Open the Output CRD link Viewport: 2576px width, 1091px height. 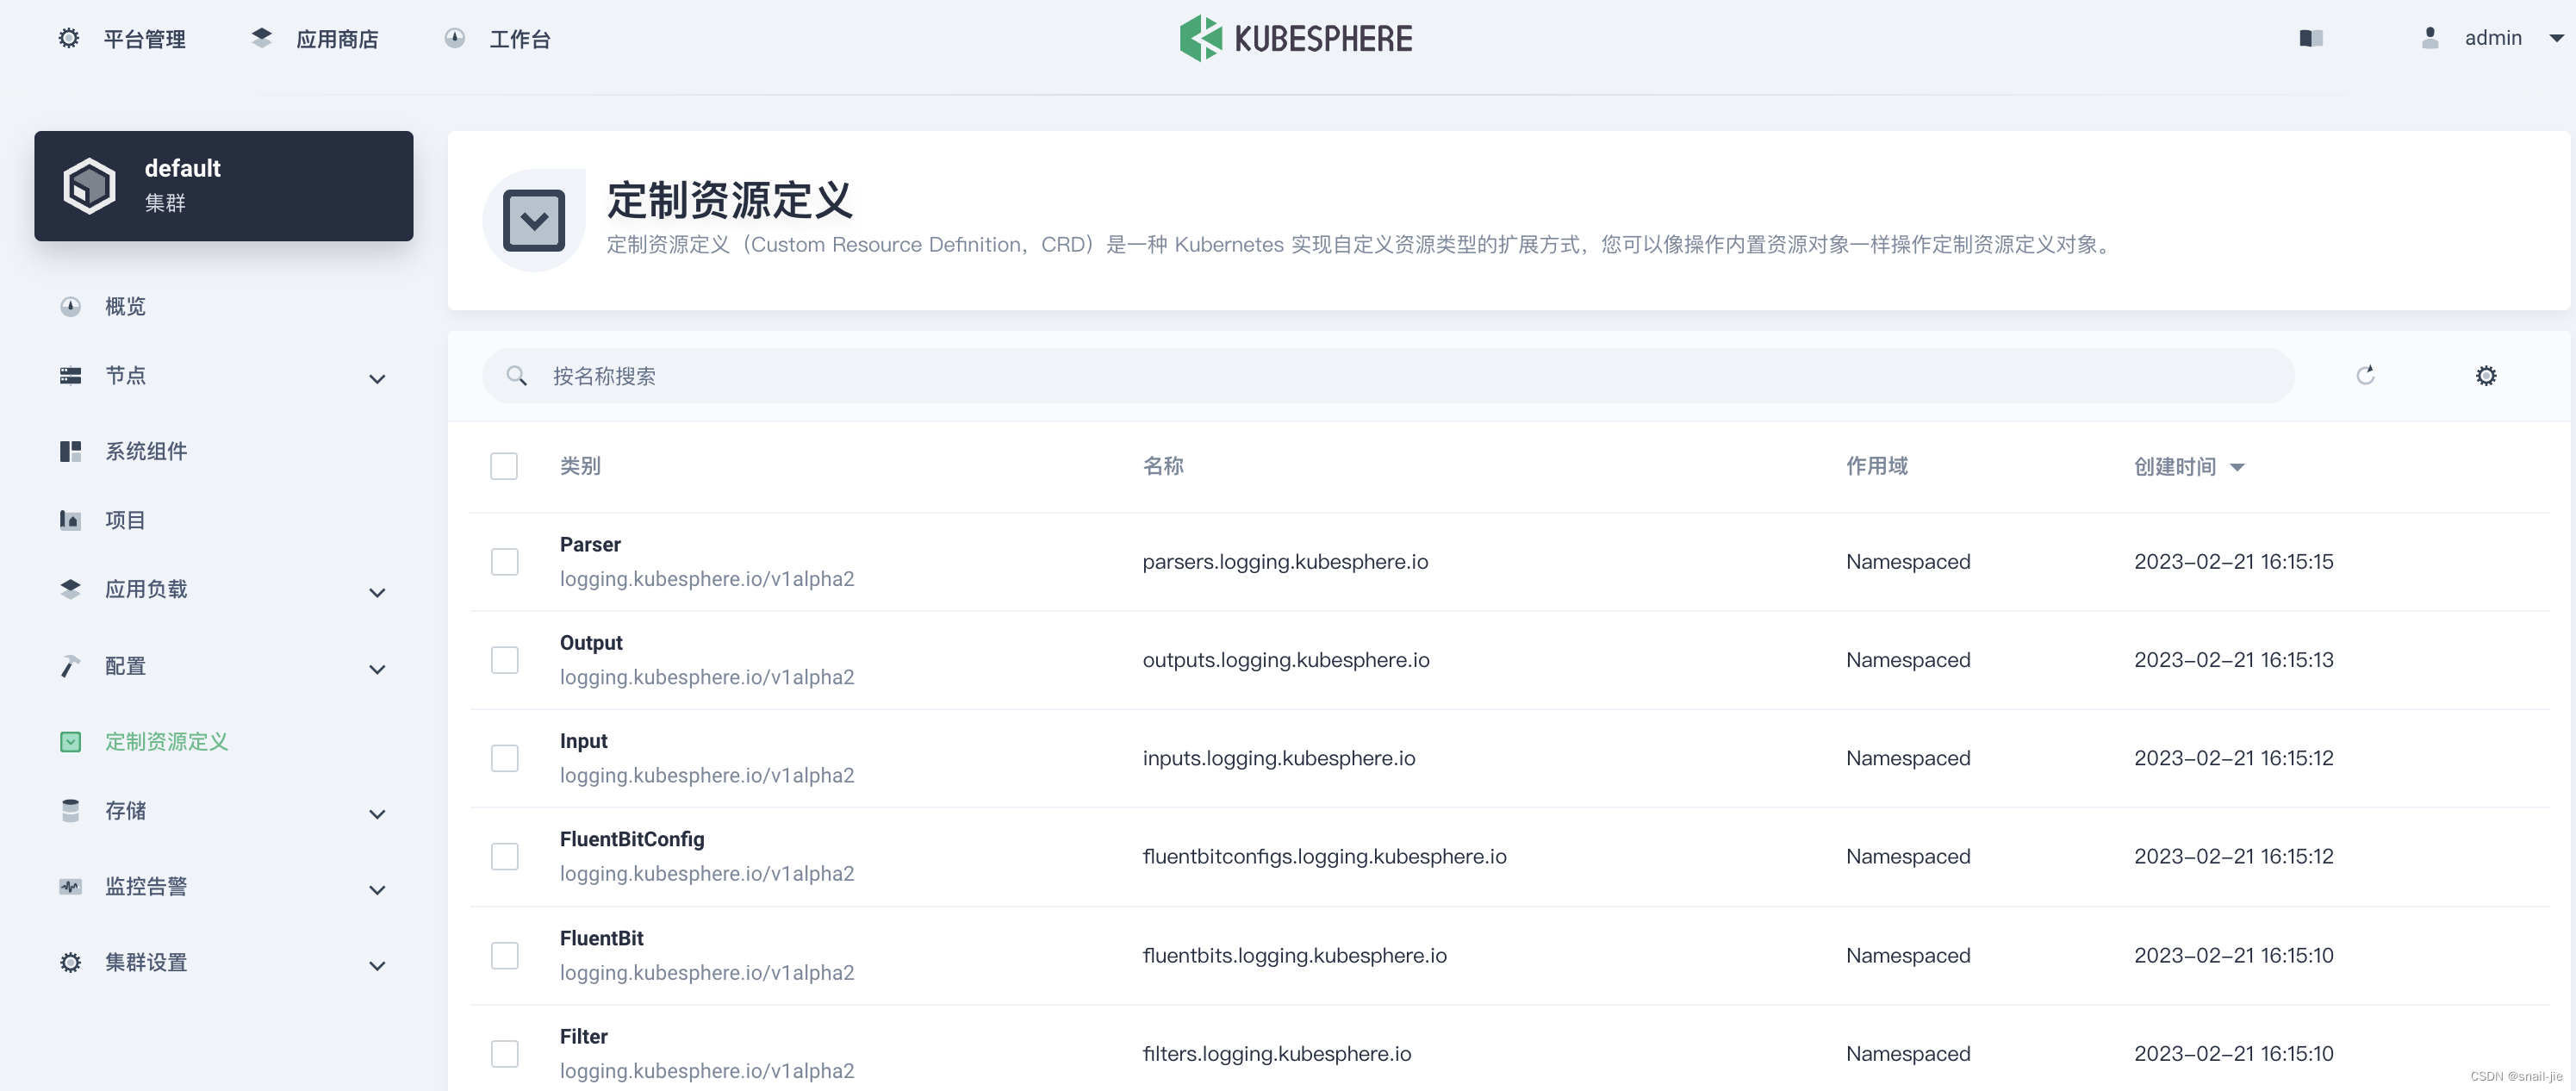click(x=591, y=643)
